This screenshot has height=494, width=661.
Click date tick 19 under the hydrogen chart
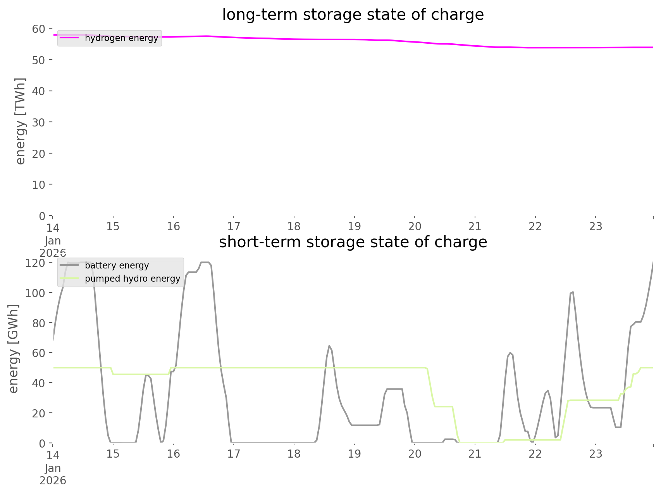click(354, 226)
